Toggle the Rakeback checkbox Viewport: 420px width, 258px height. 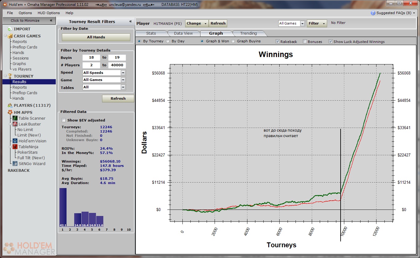point(277,41)
